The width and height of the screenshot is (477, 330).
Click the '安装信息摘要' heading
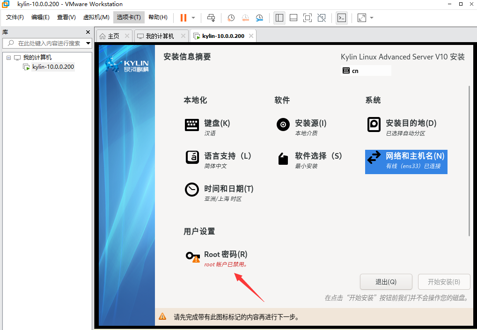pos(187,57)
